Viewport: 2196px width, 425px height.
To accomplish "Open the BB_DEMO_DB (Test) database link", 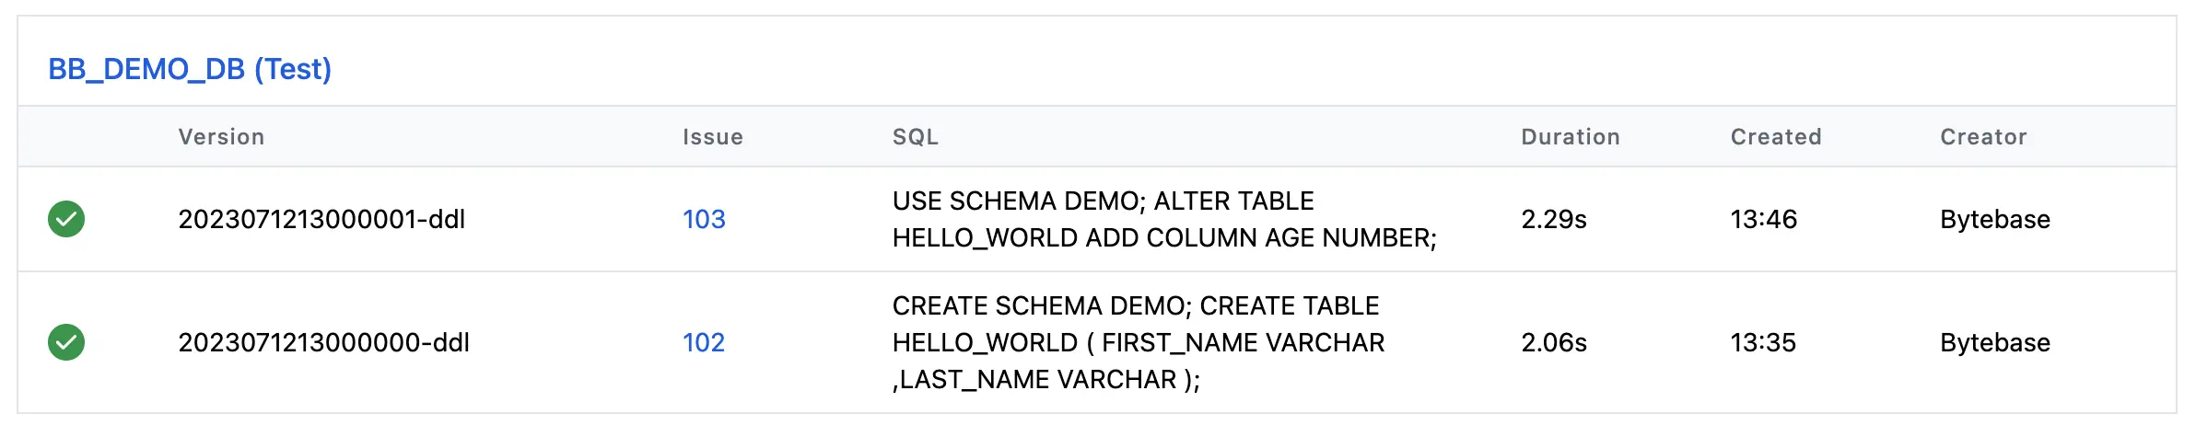I will click(190, 69).
